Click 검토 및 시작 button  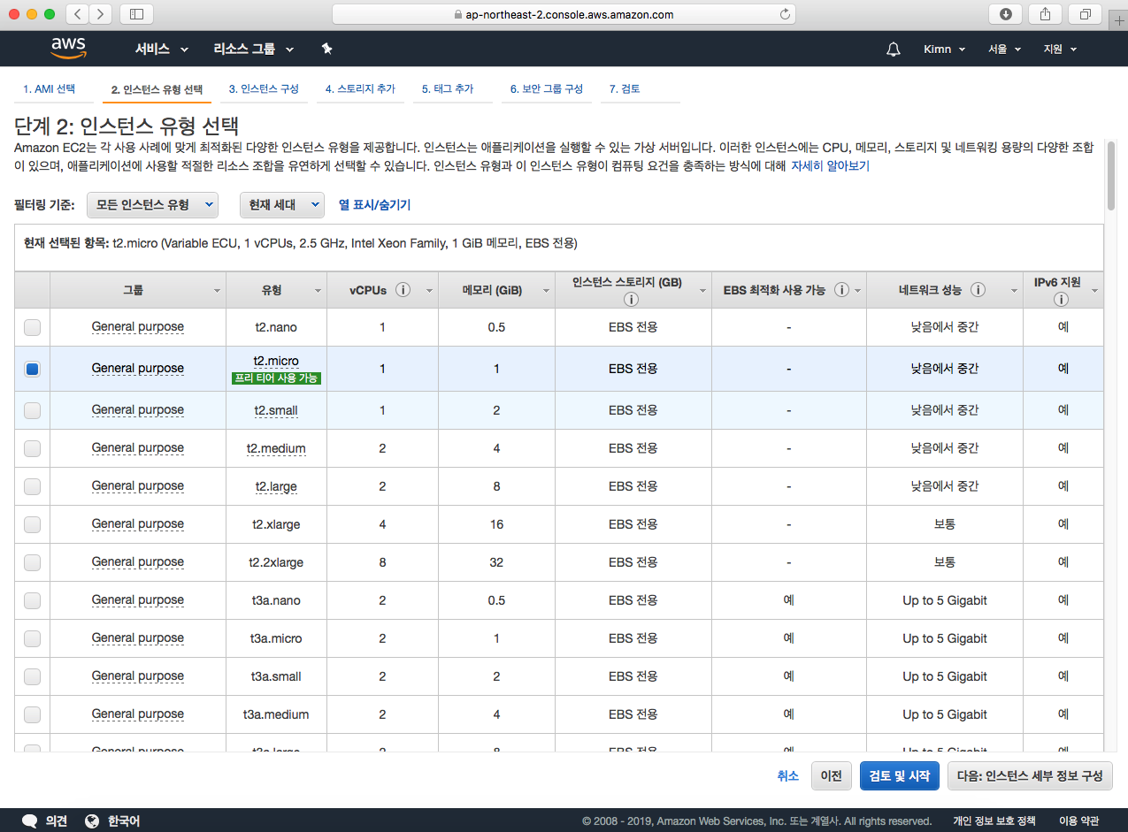pyautogui.click(x=900, y=775)
